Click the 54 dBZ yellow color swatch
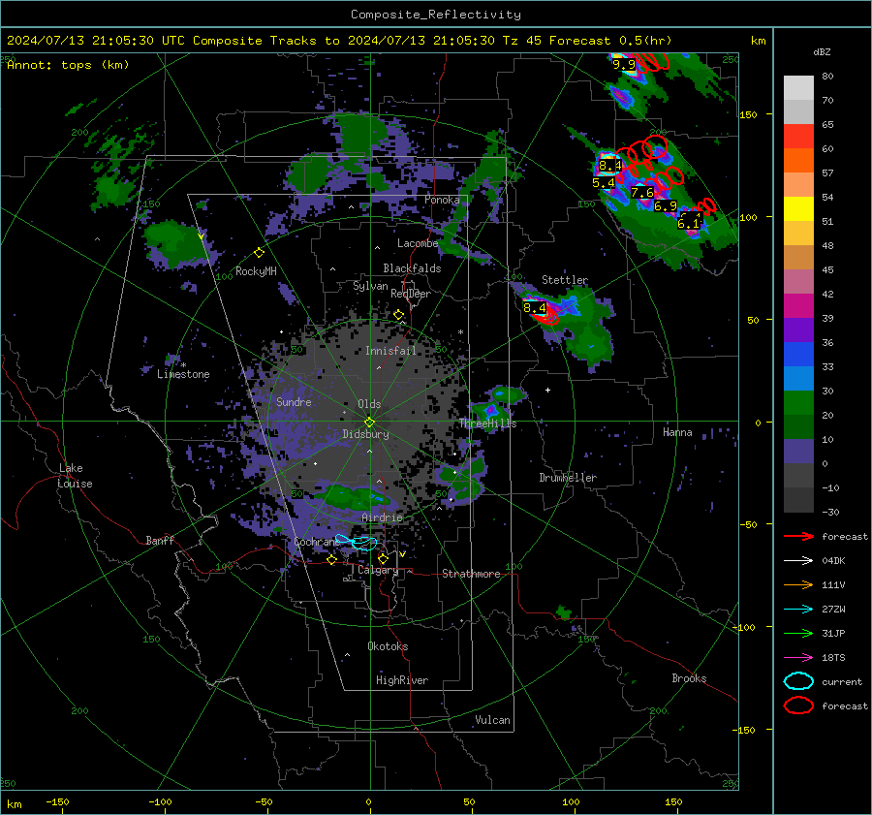This screenshot has height=815, width=872. click(x=798, y=208)
